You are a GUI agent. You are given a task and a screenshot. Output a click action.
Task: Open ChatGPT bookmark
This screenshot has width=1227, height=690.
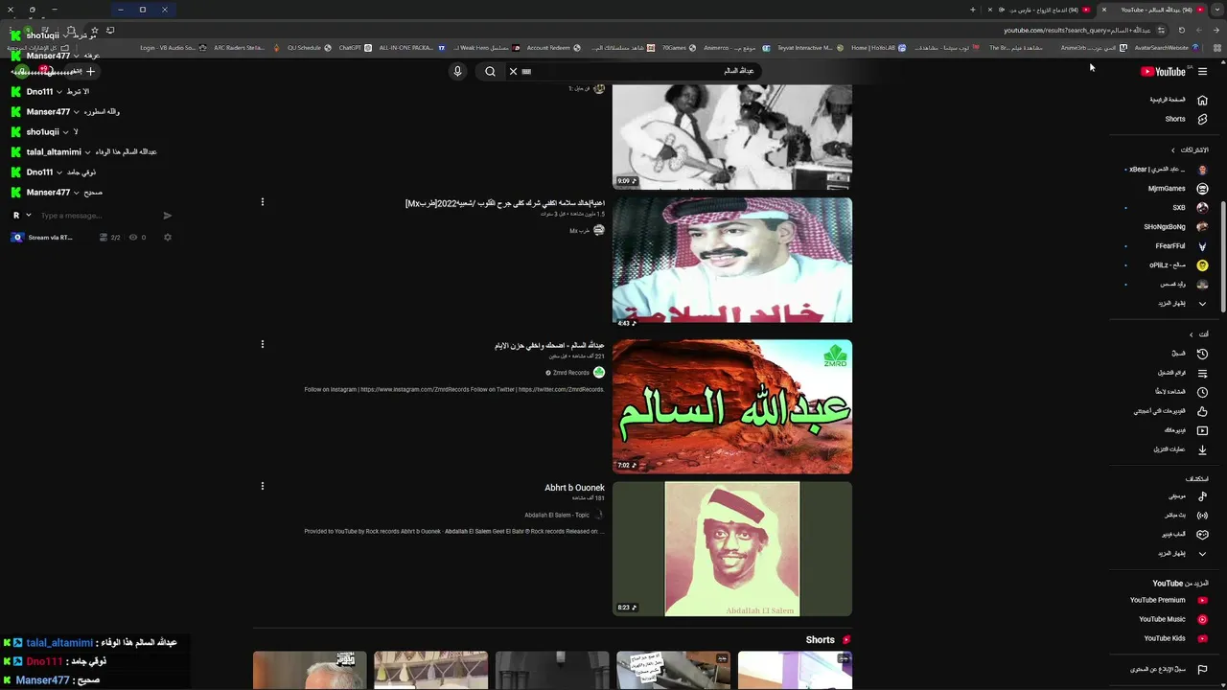click(355, 48)
